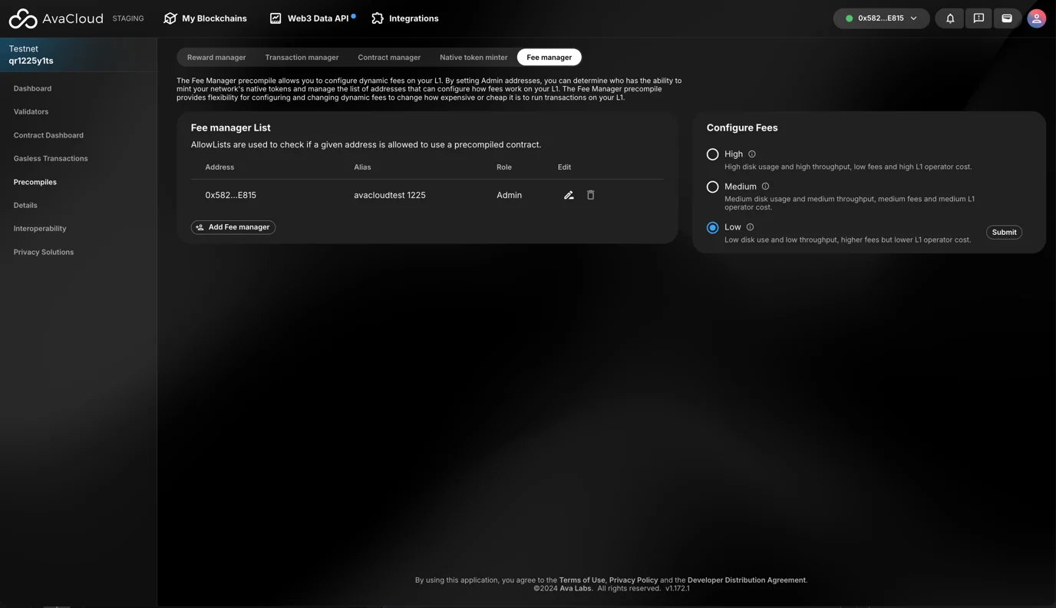Image resolution: width=1056 pixels, height=608 pixels.
Task: Open the Developer Distribution Agreement link
Action: 747,580
